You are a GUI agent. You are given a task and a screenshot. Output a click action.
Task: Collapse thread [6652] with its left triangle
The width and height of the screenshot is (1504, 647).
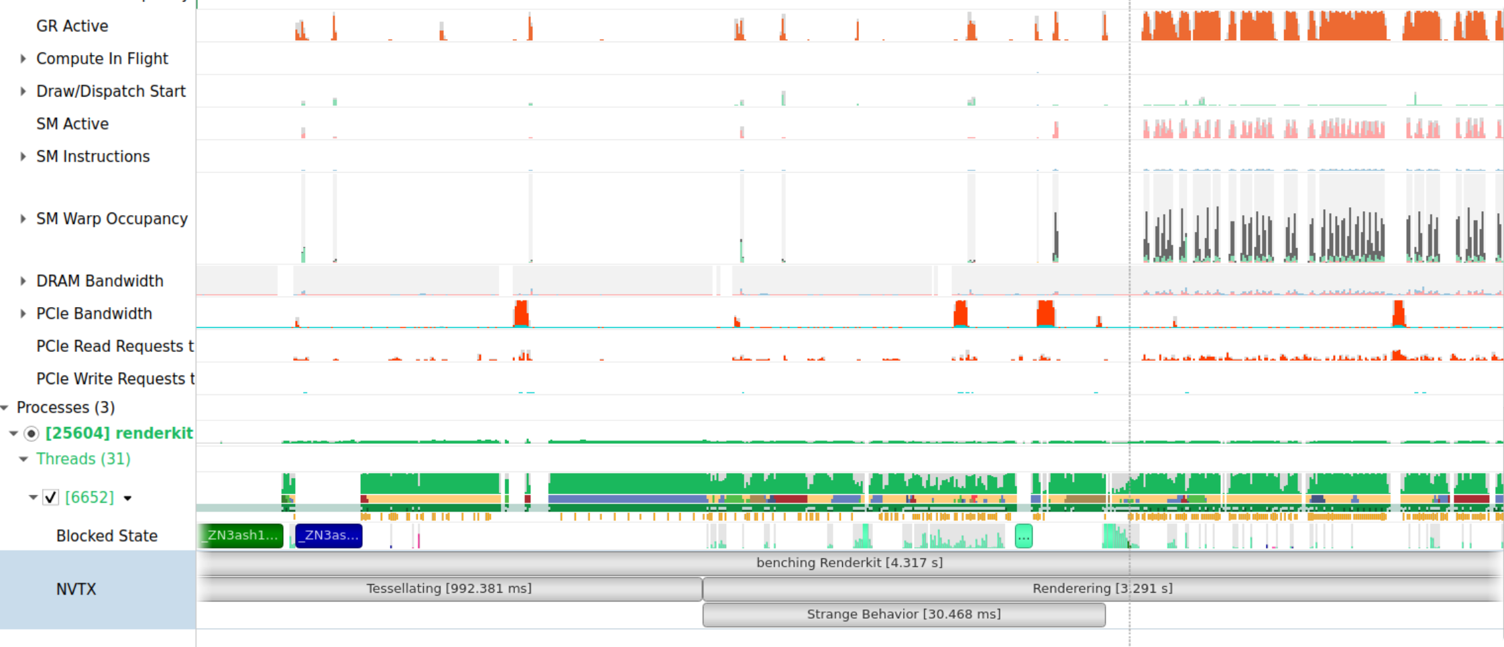(x=33, y=497)
